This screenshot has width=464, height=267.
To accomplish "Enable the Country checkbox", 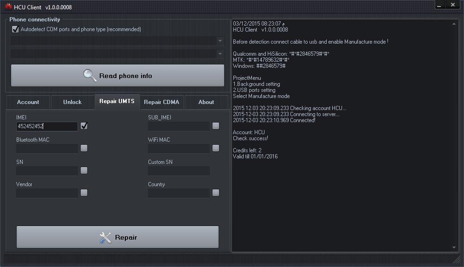I will (x=216, y=193).
